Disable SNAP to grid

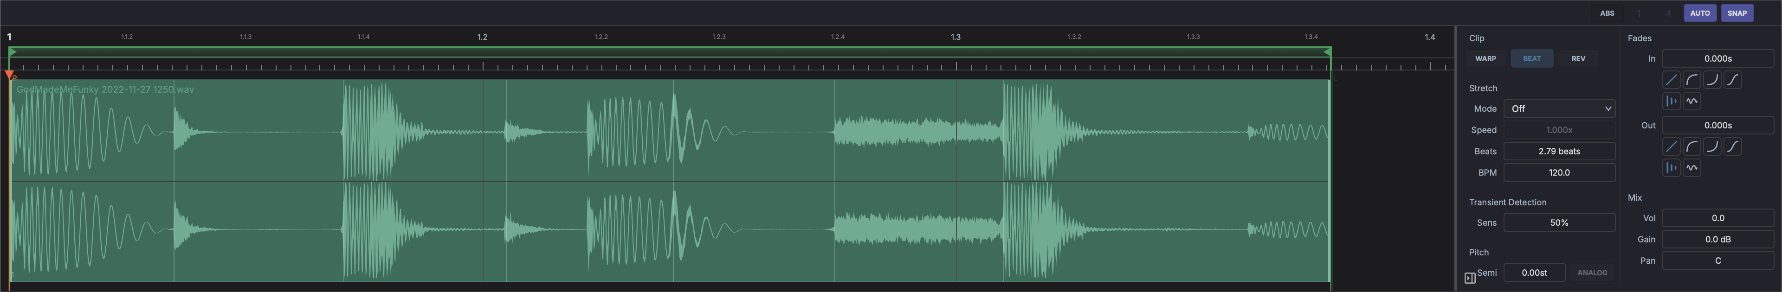(x=1737, y=13)
